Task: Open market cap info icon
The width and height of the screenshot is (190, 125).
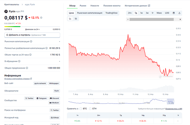Action: [31, 41]
